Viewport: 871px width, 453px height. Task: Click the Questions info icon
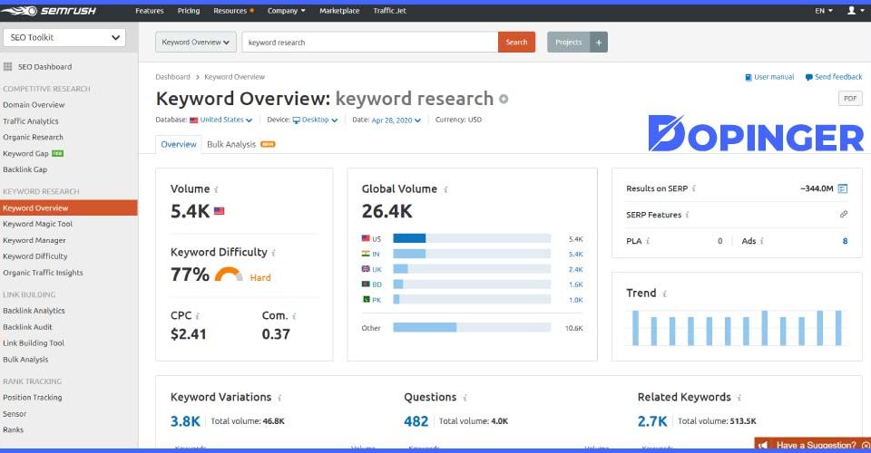pos(465,398)
